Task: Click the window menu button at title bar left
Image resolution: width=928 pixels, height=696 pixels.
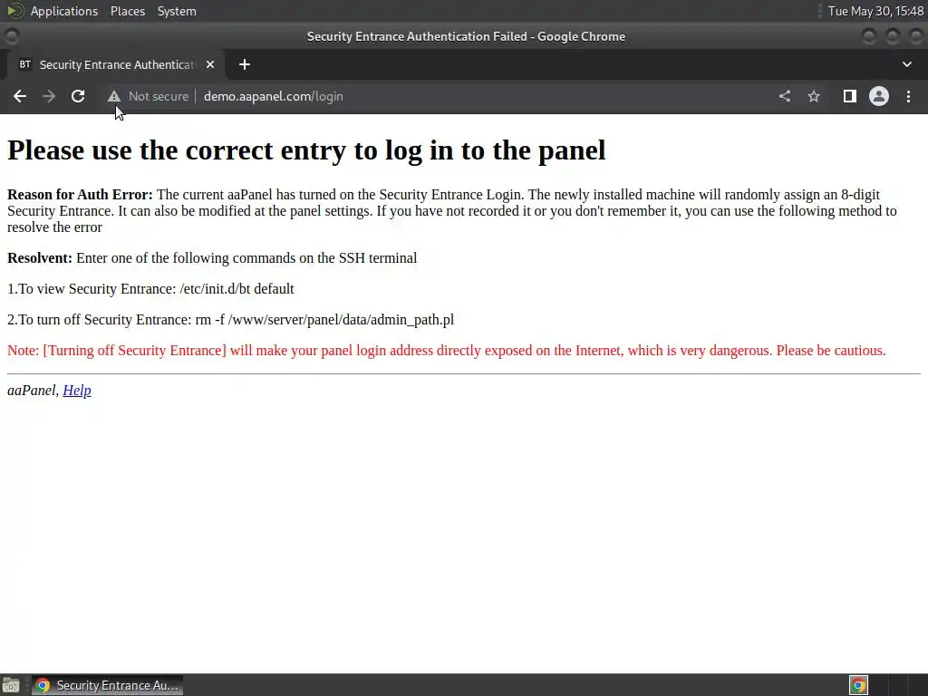Action: pyautogui.click(x=11, y=36)
